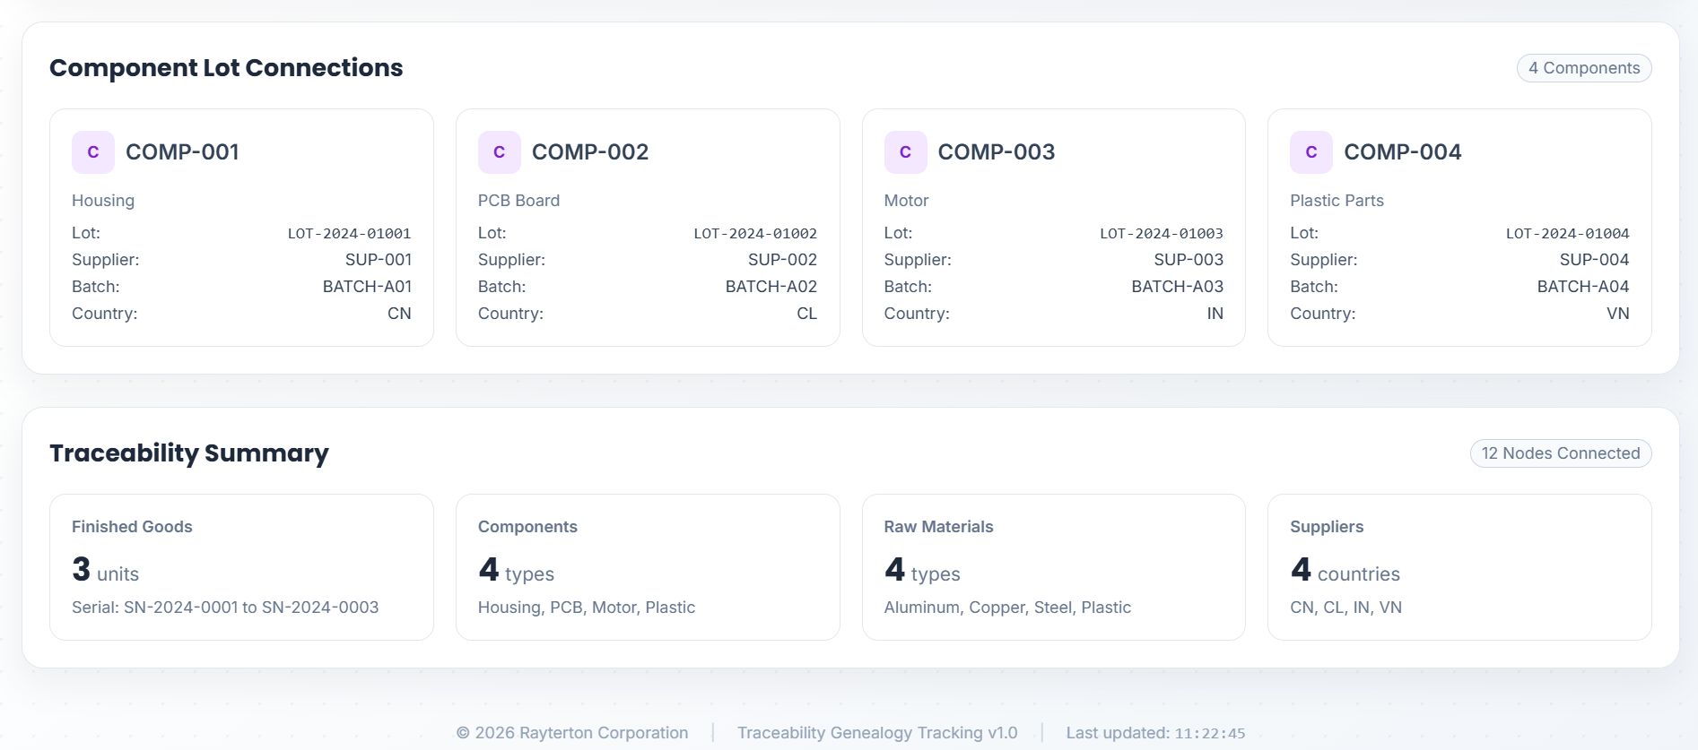The width and height of the screenshot is (1698, 750).
Task: Click the 4 Components badge
Action: click(1583, 68)
